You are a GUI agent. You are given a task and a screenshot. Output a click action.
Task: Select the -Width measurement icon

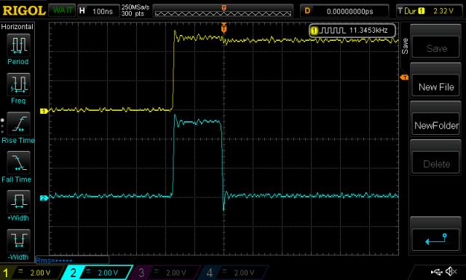pos(18,241)
